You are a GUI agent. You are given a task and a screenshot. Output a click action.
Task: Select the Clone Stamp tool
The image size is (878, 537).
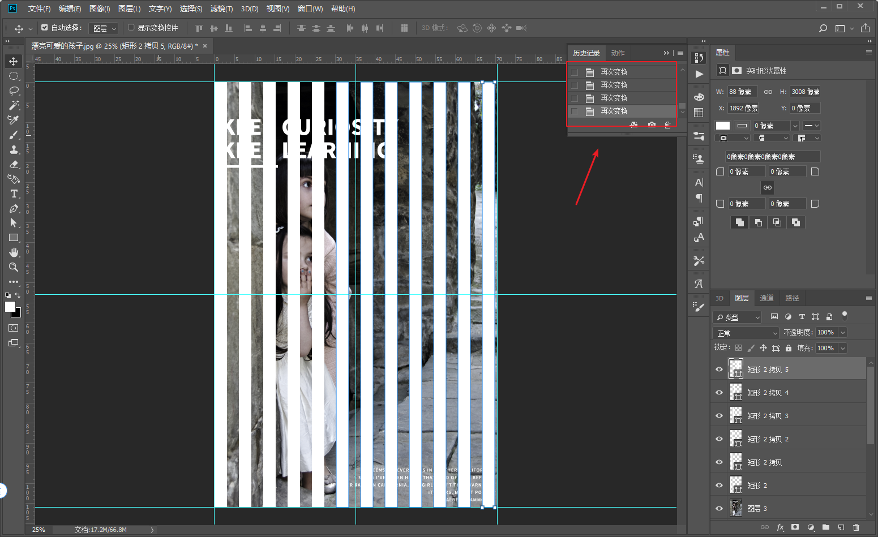[x=14, y=149]
